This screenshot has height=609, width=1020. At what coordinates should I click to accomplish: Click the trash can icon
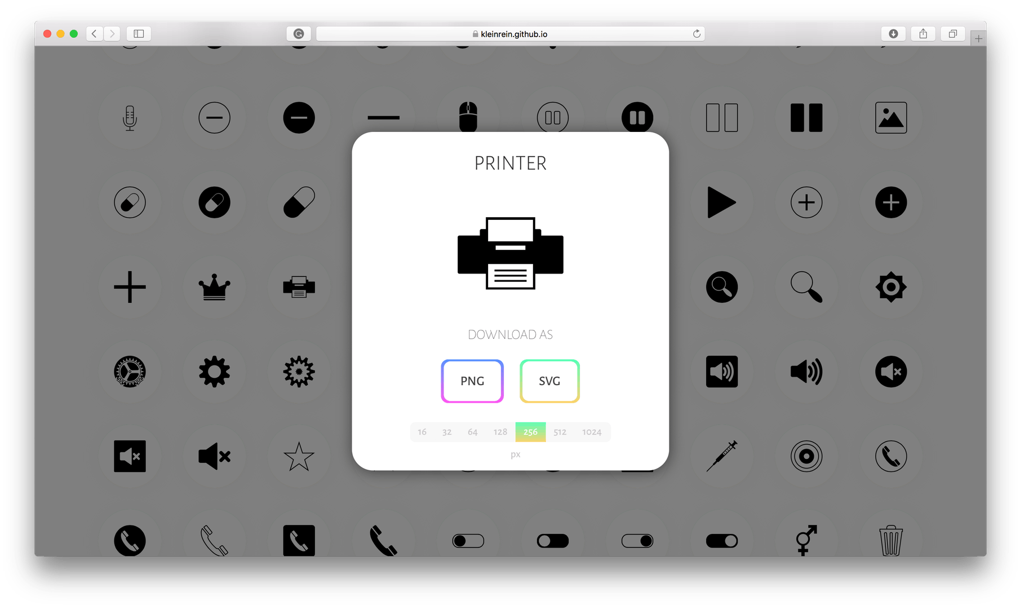pyautogui.click(x=891, y=540)
